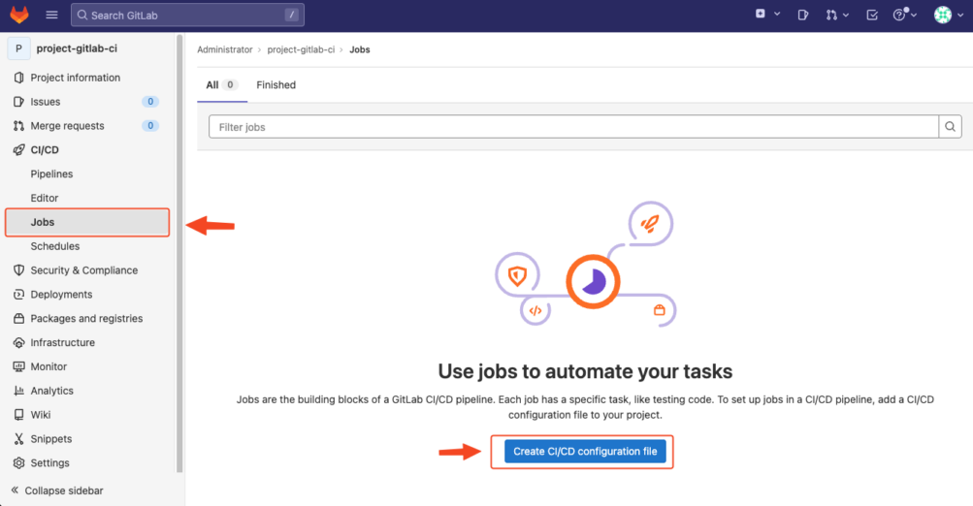Click the Infrastructure sidebar icon
The image size is (973, 506).
point(18,342)
